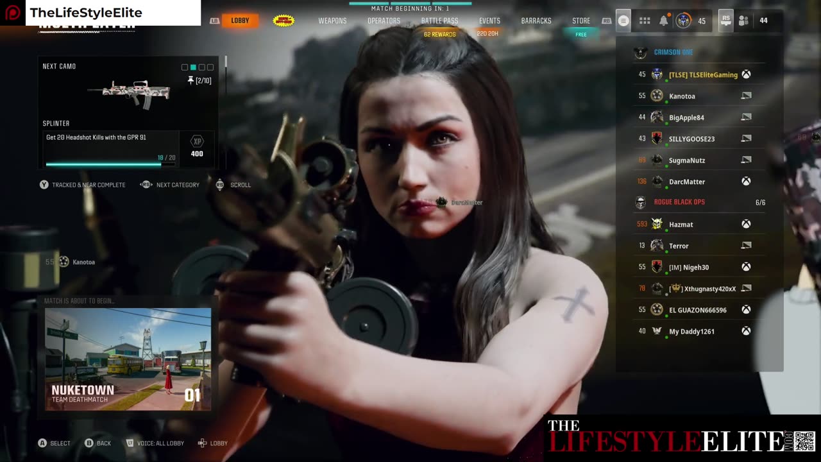Viewport: 821px width, 462px height.
Task: Open the notifications bell icon
Action: pyautogui.click(x=664, y=21)
